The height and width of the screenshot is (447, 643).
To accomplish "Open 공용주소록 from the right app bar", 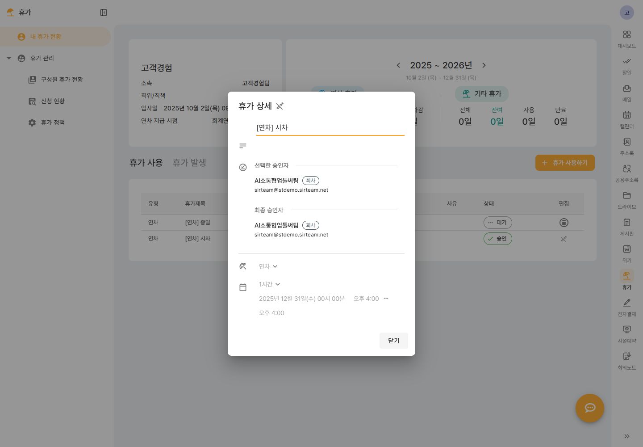I will [x=627, y=173].
